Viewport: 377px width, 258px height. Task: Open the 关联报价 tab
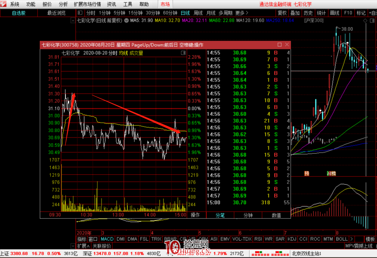point(102,246)
